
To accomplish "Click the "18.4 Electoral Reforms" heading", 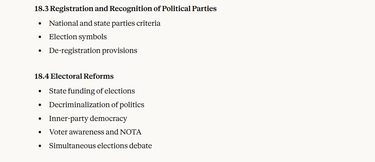I will [74, 76].
